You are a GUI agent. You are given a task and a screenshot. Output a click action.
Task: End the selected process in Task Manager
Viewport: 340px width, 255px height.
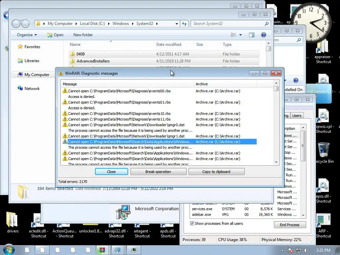290,225
